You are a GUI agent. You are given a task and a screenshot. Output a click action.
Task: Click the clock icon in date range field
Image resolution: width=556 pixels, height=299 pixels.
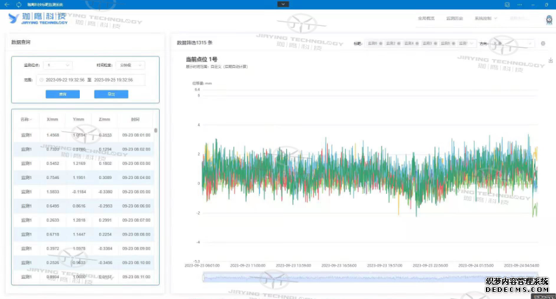tap(42, 80)
